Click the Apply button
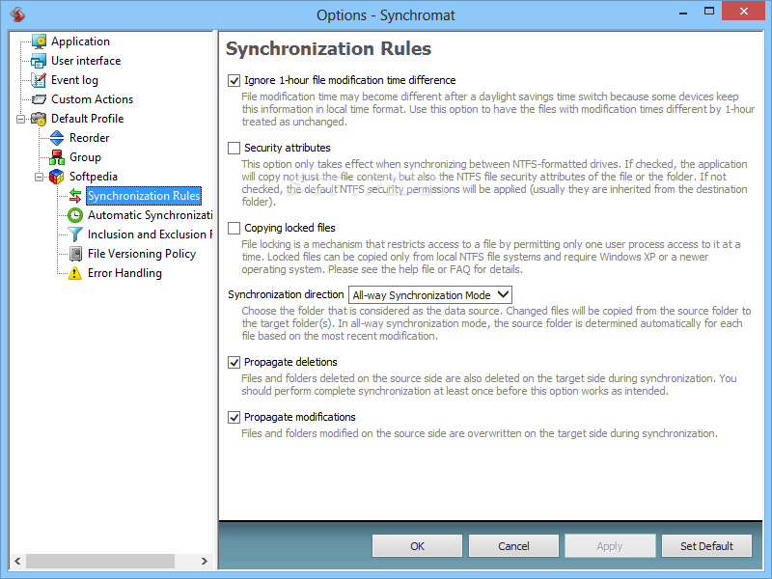The image size is (772, 579). tap(610, 546)
